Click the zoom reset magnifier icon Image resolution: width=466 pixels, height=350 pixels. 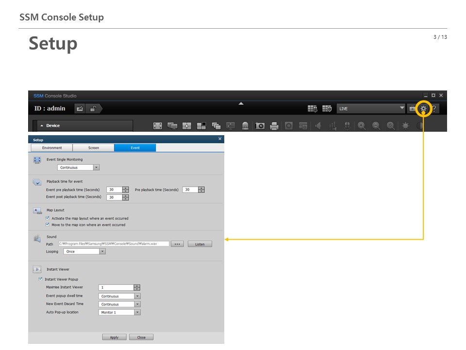click(391, 126)
